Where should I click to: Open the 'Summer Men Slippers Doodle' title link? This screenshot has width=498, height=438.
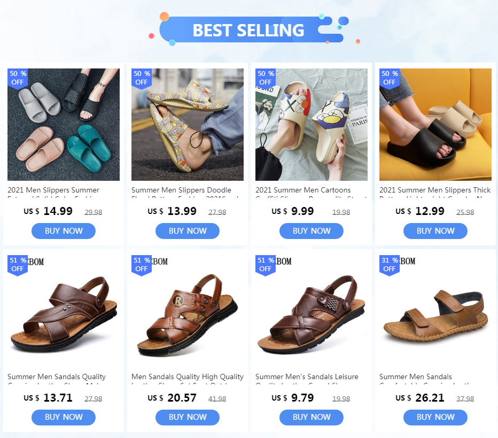[x=181, y=190]
